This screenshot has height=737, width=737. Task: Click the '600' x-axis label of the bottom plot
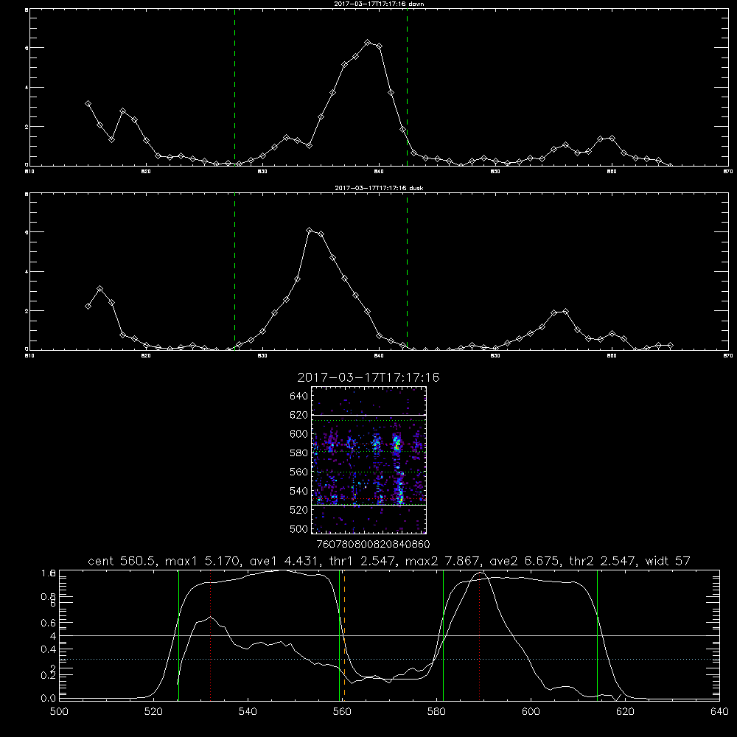click(531, 711)
